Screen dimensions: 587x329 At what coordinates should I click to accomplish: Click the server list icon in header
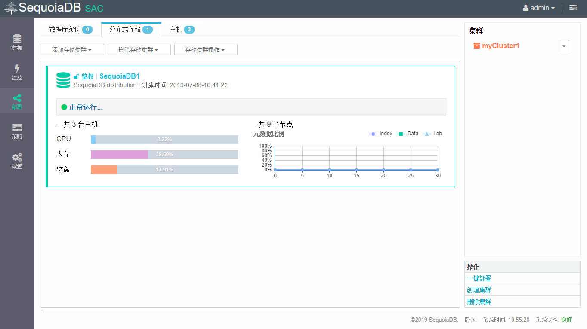tap(573, 8)
